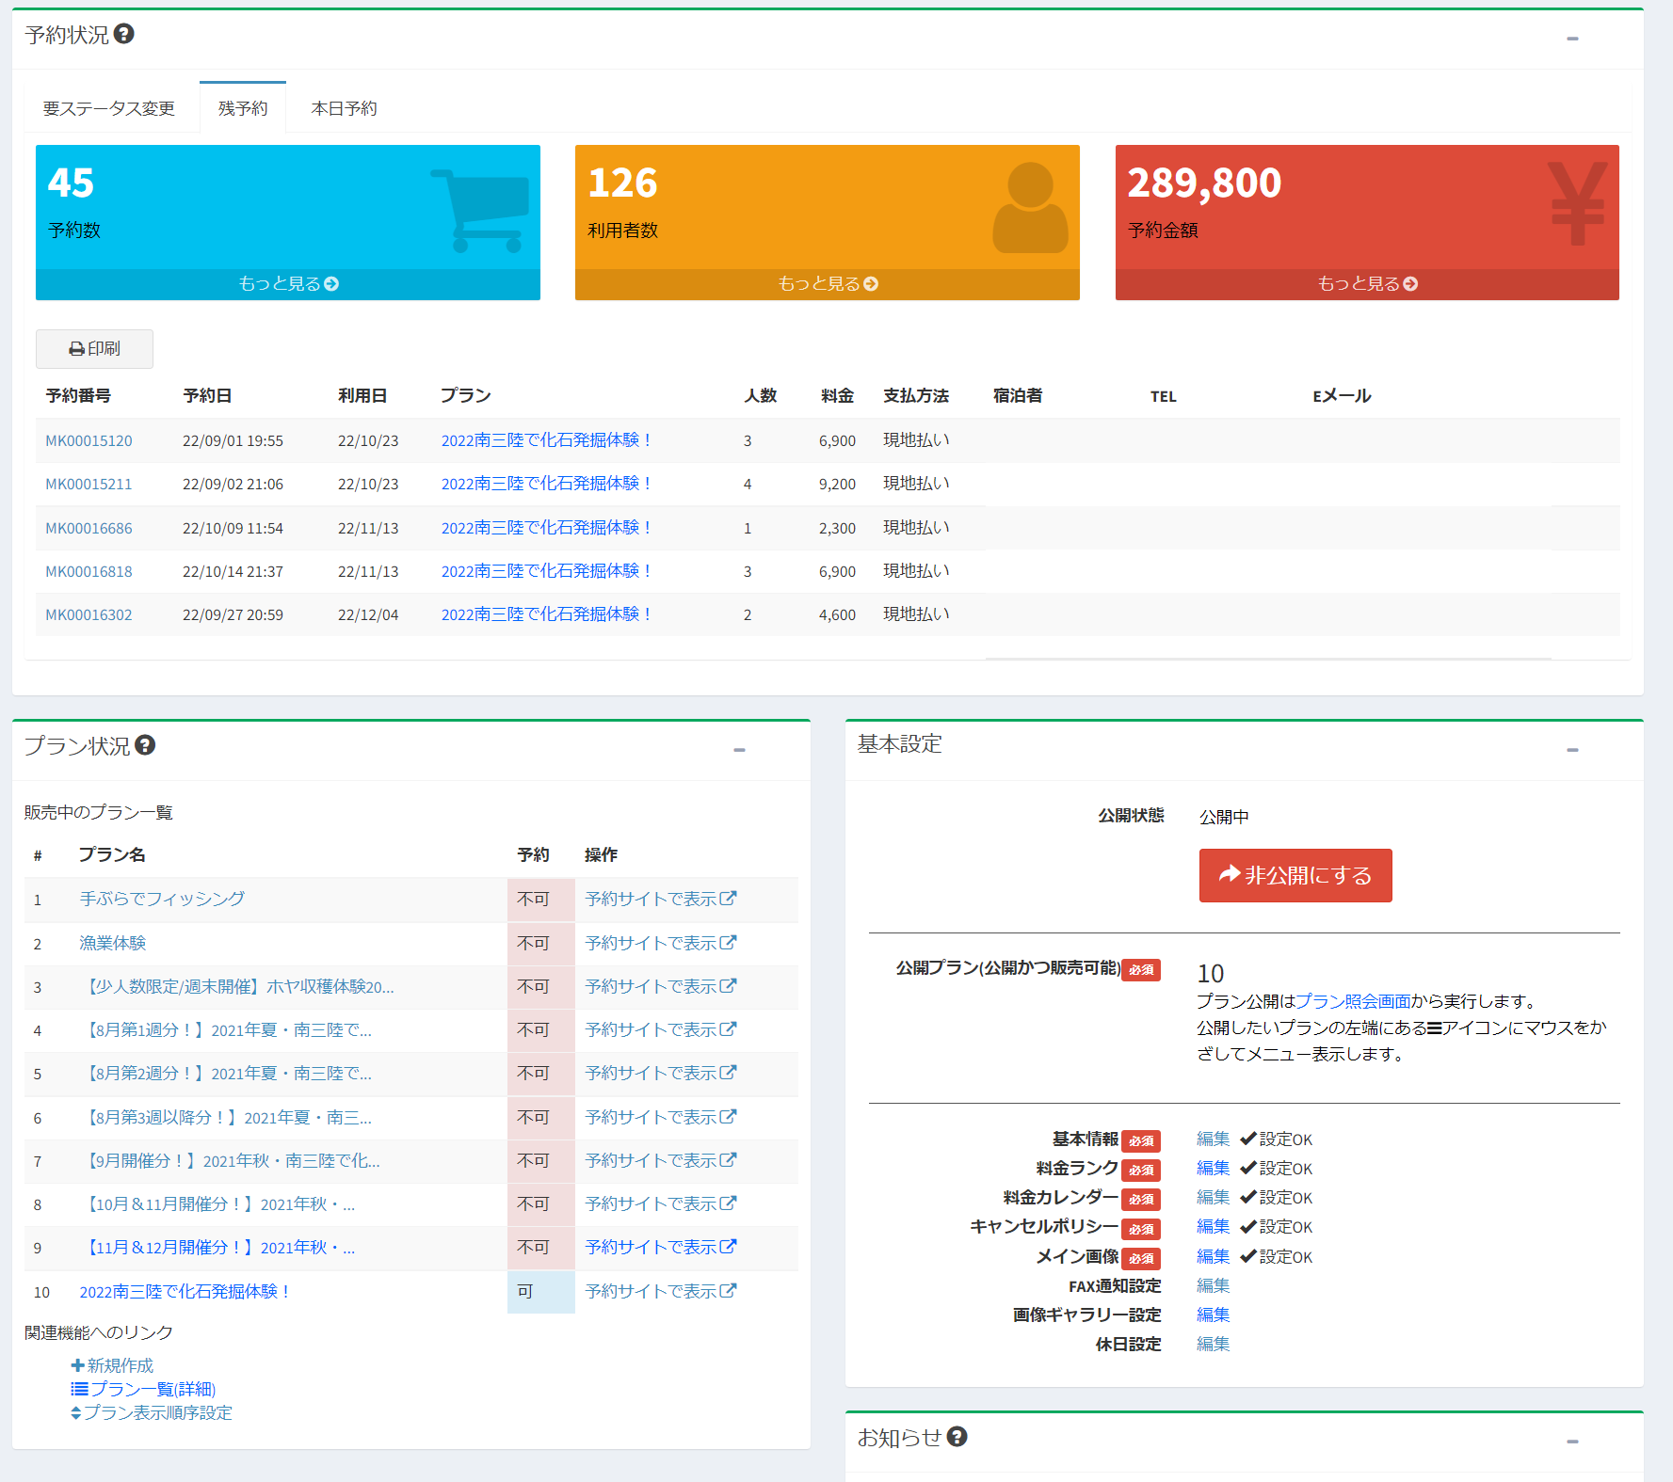Viewport: 1673px width, 1482px height.
Task: Click the 印刷 print button
Action: [x=94, y=349]
